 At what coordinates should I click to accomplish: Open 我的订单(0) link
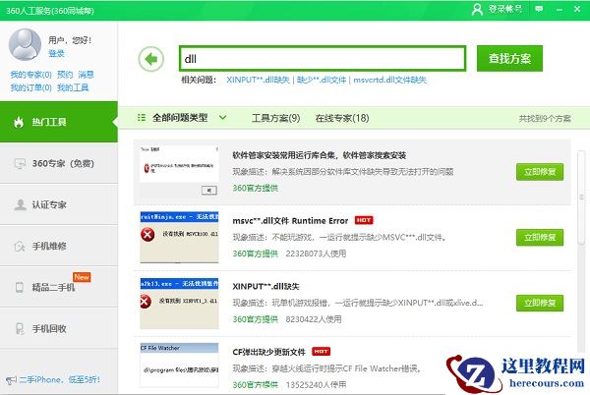(x=30, y=88)
